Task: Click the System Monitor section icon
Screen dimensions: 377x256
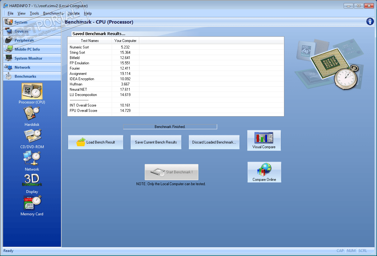Action: (9, 58)
